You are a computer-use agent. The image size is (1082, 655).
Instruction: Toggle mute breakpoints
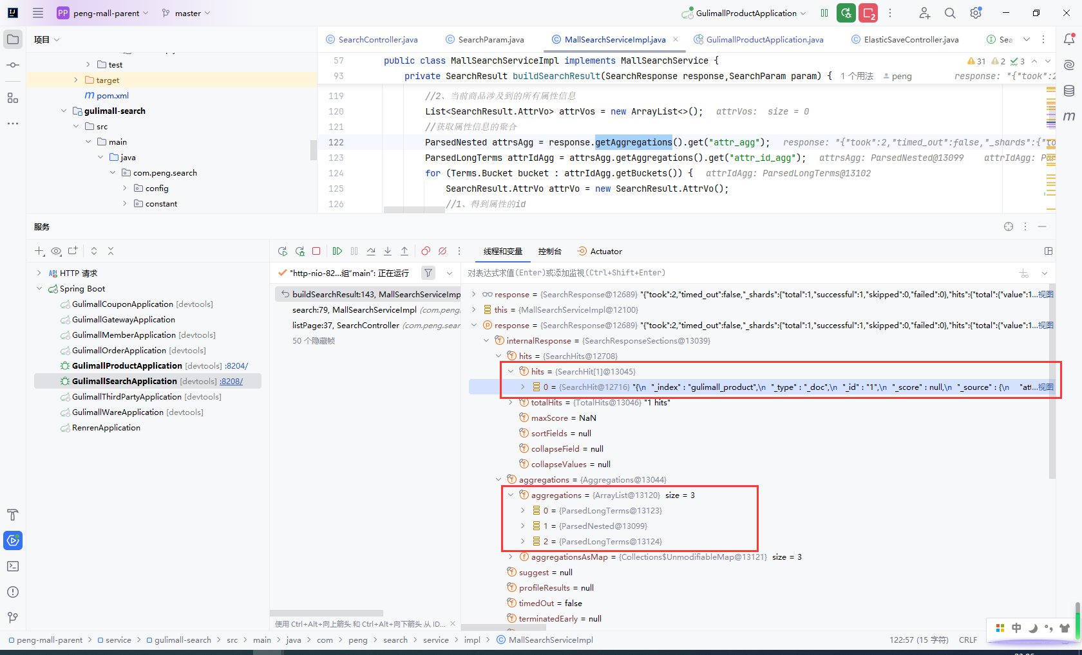pos(442,251)
